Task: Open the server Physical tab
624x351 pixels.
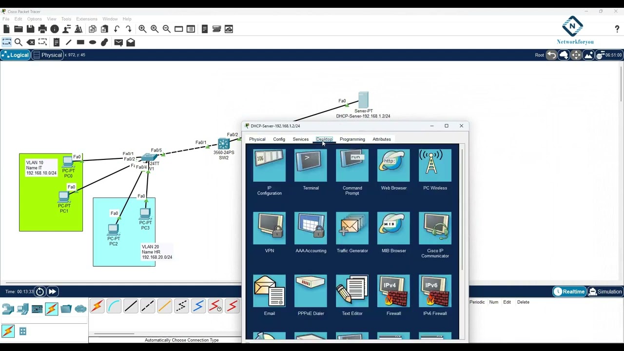Action: [257, 139]
